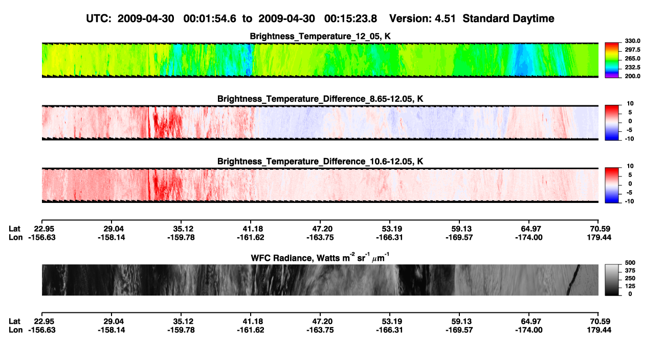Click lower axis longitude value -174.00
Viewport: 665px width, 341px height.
(528, 330)
